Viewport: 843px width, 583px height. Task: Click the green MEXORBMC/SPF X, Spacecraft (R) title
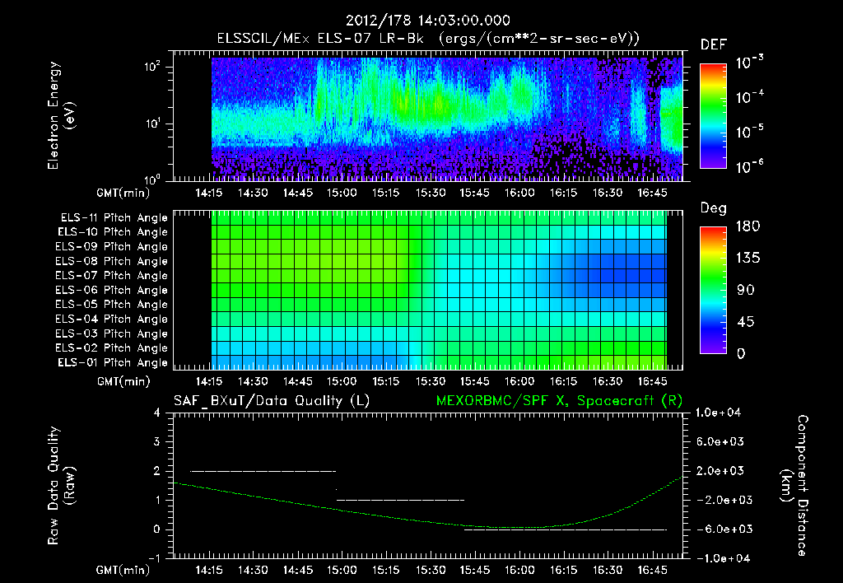pos(559,401)
